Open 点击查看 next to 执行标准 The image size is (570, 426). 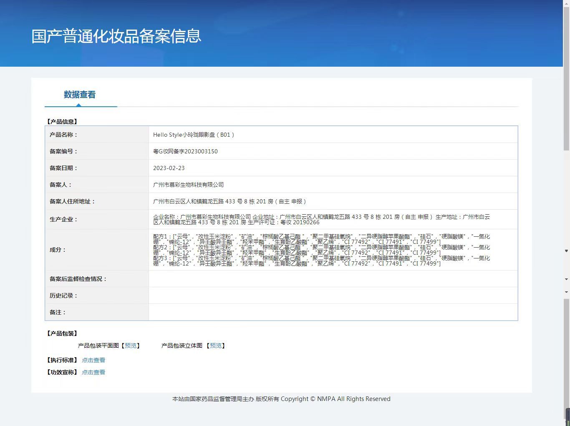tap(93, 360)
